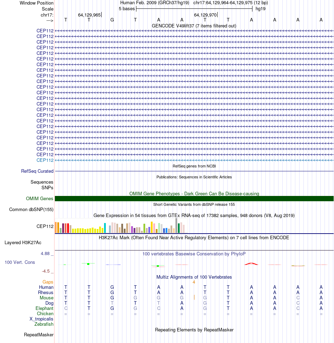334x343 pixels.
Task: Click the cyan bar in the GTEx expression chart
Action: (x=105, y=228)
